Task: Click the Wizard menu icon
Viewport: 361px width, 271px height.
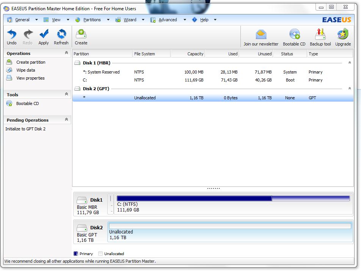Action: pyautogui.click(x=118, y=20)
